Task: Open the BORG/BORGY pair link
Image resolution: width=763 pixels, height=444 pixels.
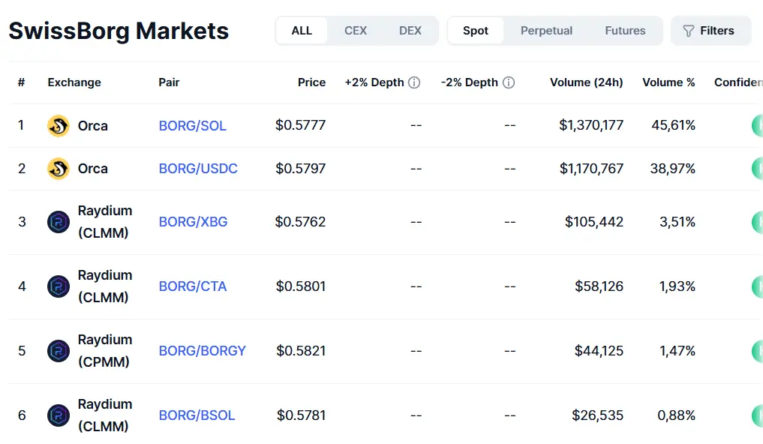Action: (202, 351)
